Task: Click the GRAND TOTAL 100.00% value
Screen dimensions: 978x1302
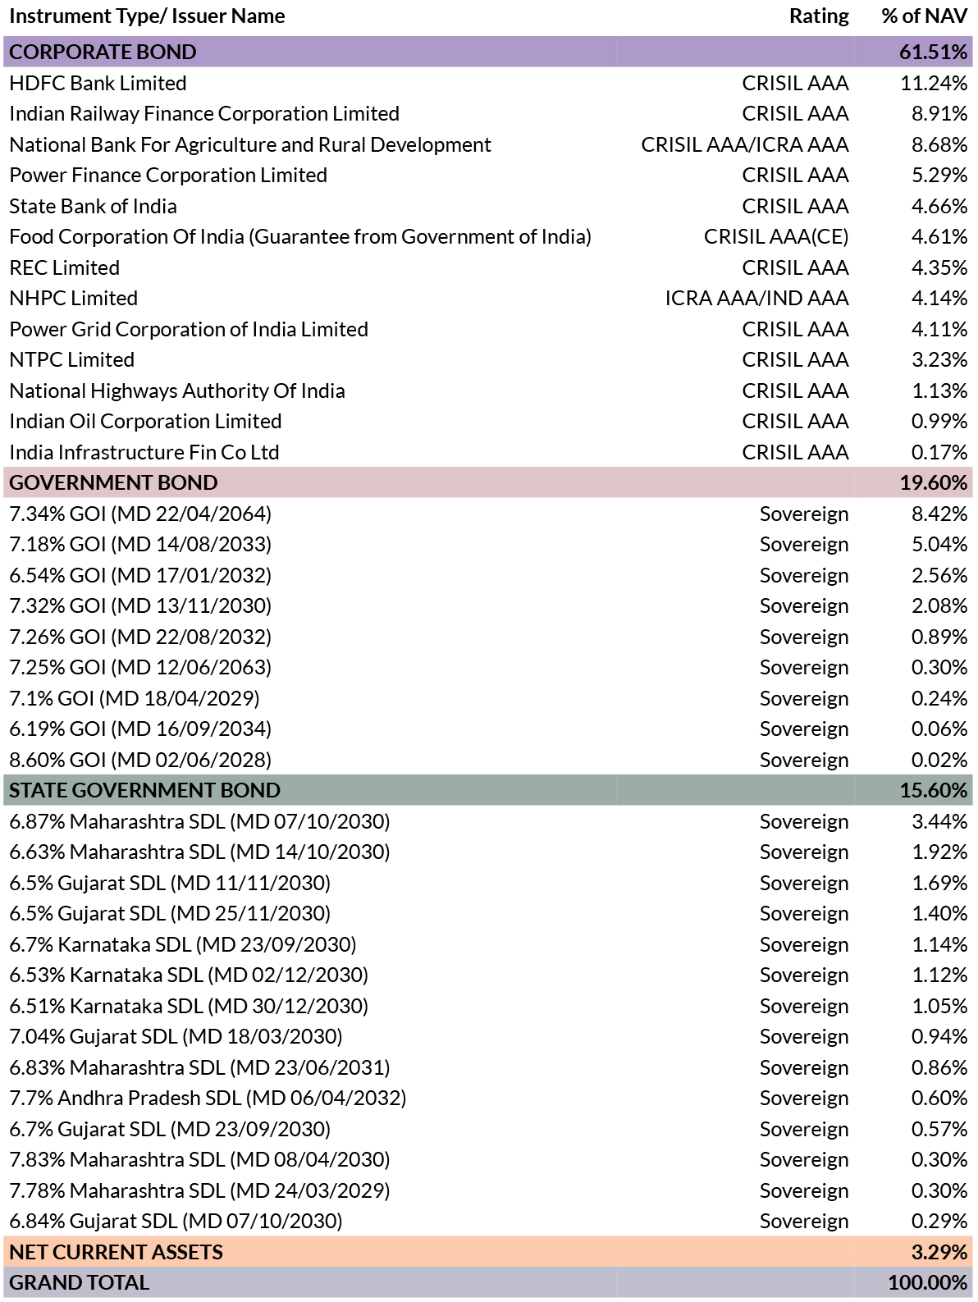Action: click(x=928, y=1282)
